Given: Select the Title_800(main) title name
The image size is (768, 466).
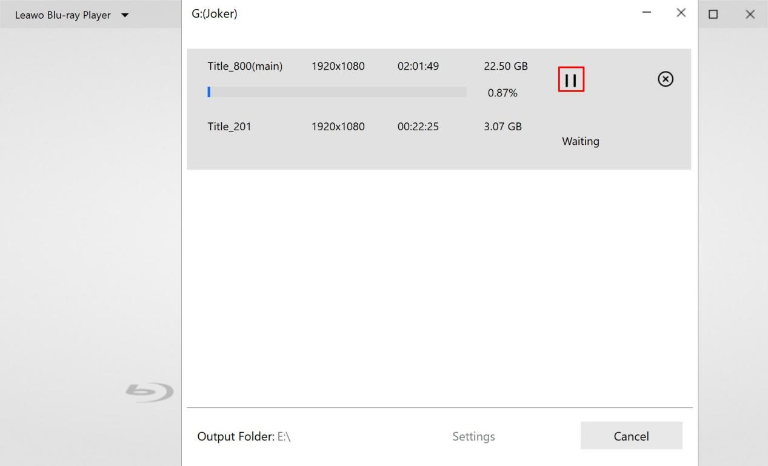Looking at the screenshot, I should pyautogui.click(x=245, y=67).
